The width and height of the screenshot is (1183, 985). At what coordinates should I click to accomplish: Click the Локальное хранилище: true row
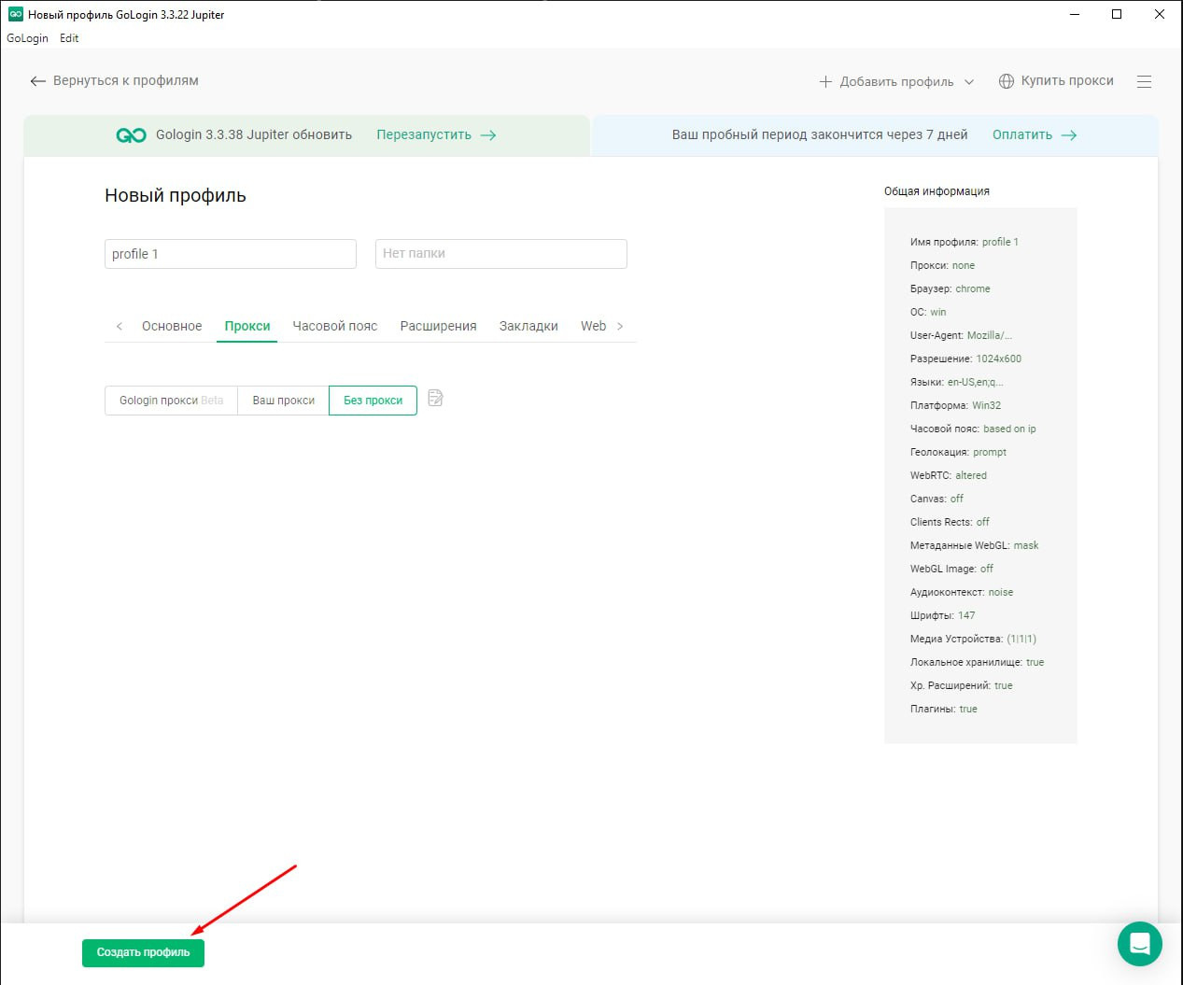(977, 662)
